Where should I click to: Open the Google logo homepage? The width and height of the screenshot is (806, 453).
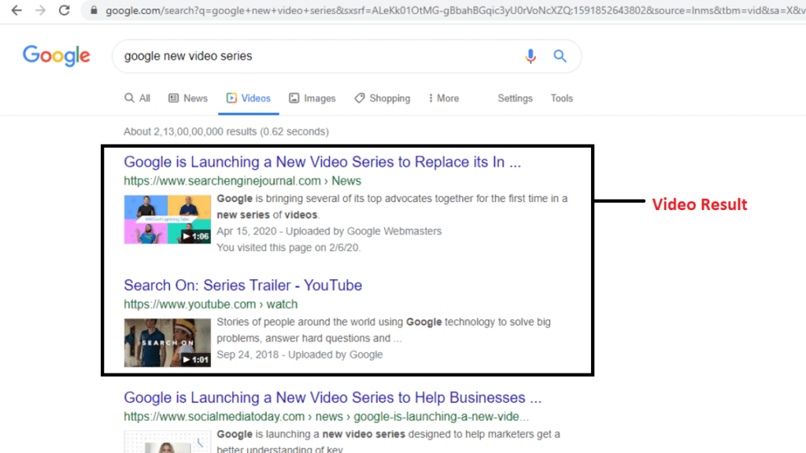coord(57,56)
